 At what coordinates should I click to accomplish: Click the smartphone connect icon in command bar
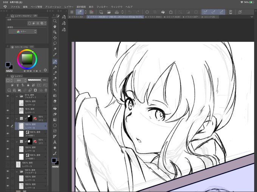(x=231, y=12)
